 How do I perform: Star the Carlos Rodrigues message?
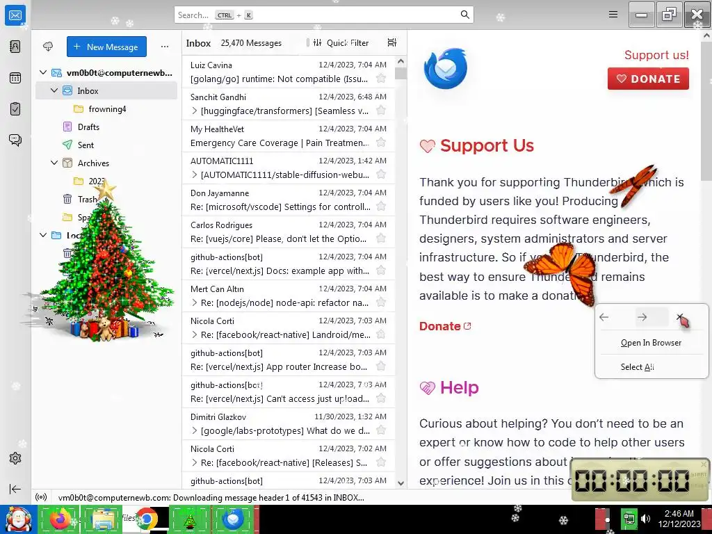(x=381, y=238)
